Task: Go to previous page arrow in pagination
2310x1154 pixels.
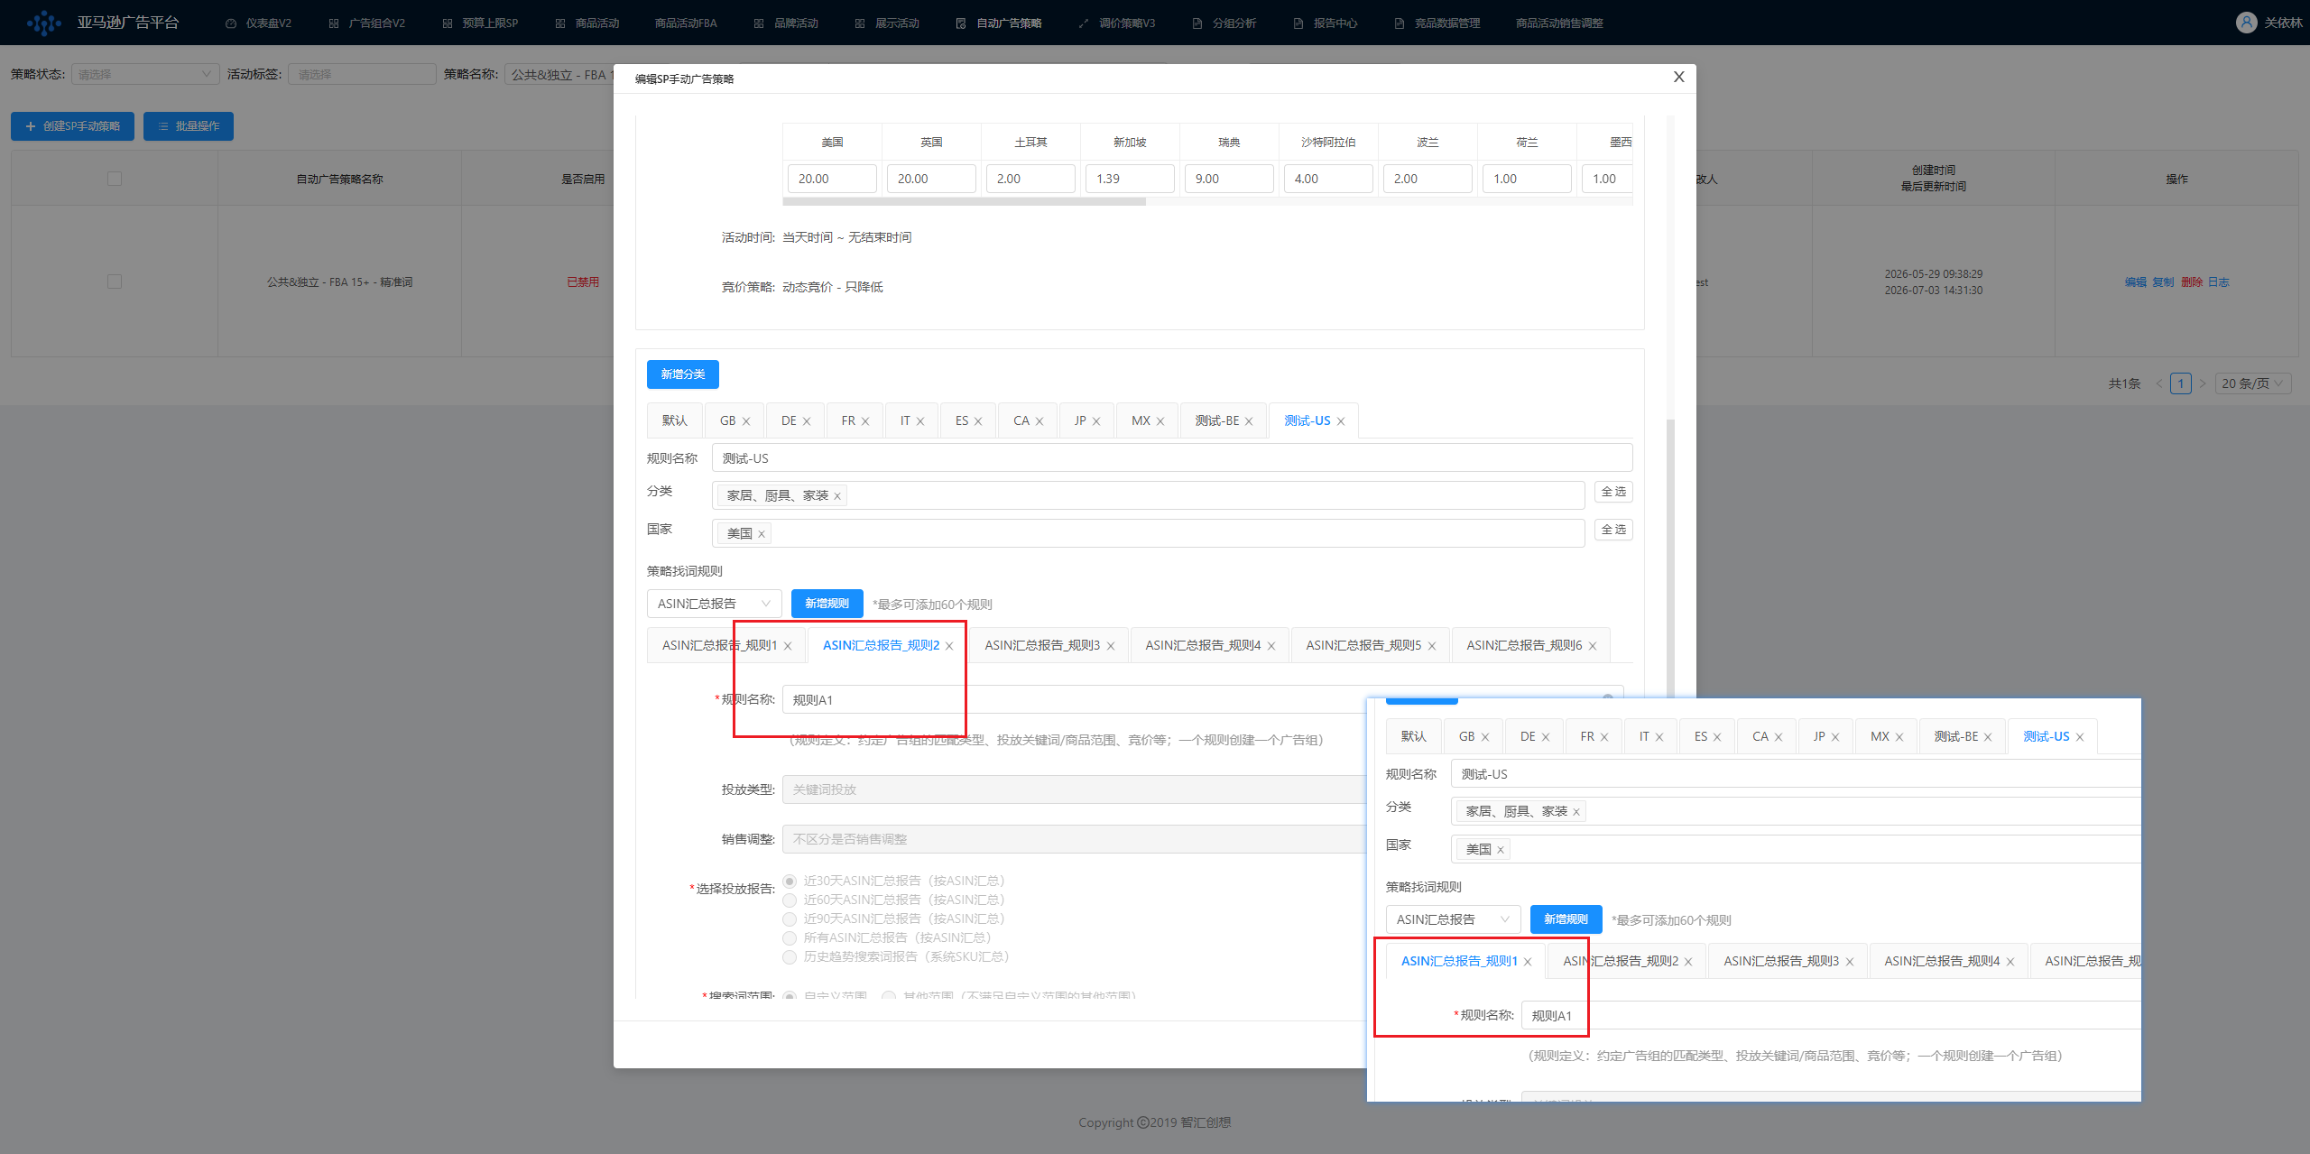Action: coord(2159,383)
